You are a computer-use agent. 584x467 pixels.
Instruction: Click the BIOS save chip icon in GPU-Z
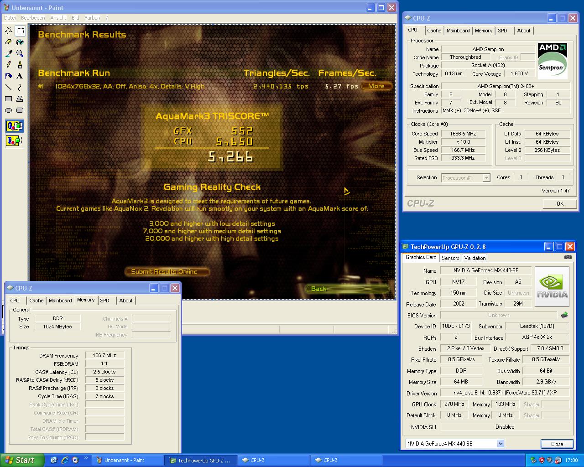click(x=564, y=315)
